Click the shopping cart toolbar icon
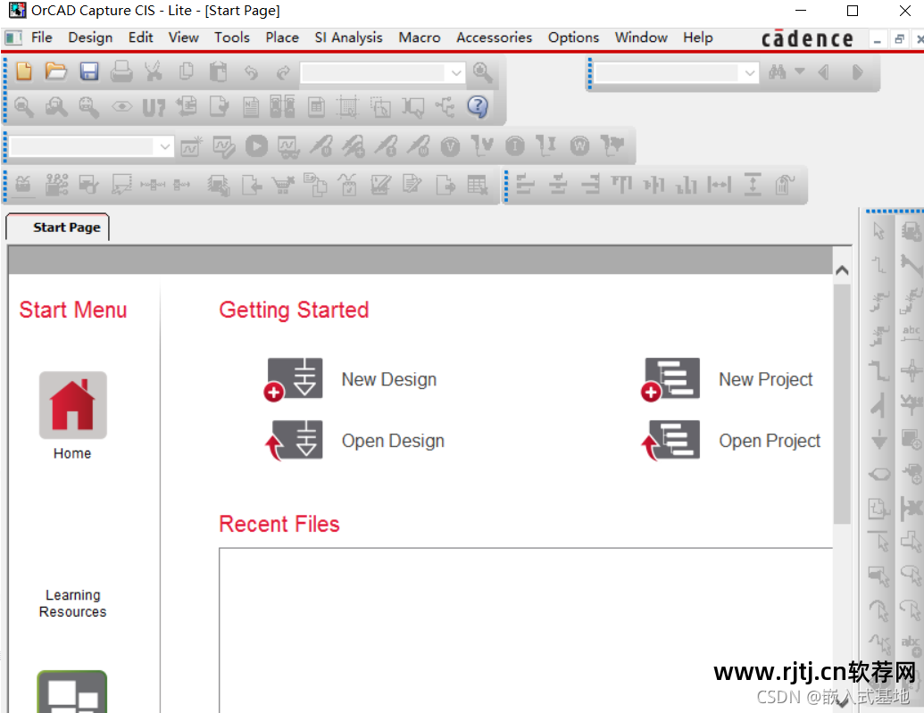 pos(283,185)
